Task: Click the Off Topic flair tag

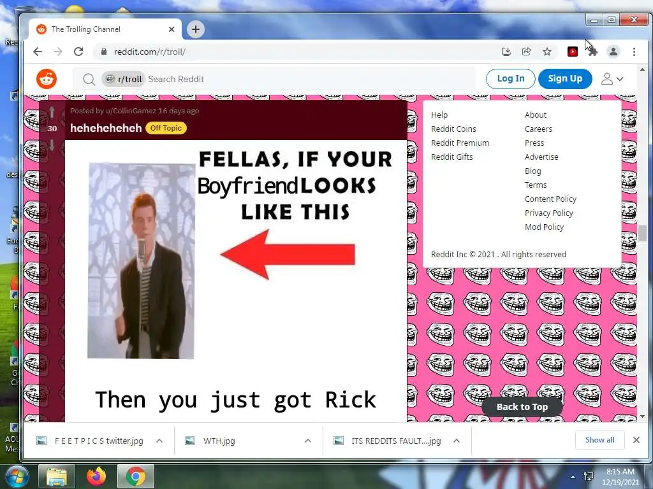Action: (x=166, y=128)
